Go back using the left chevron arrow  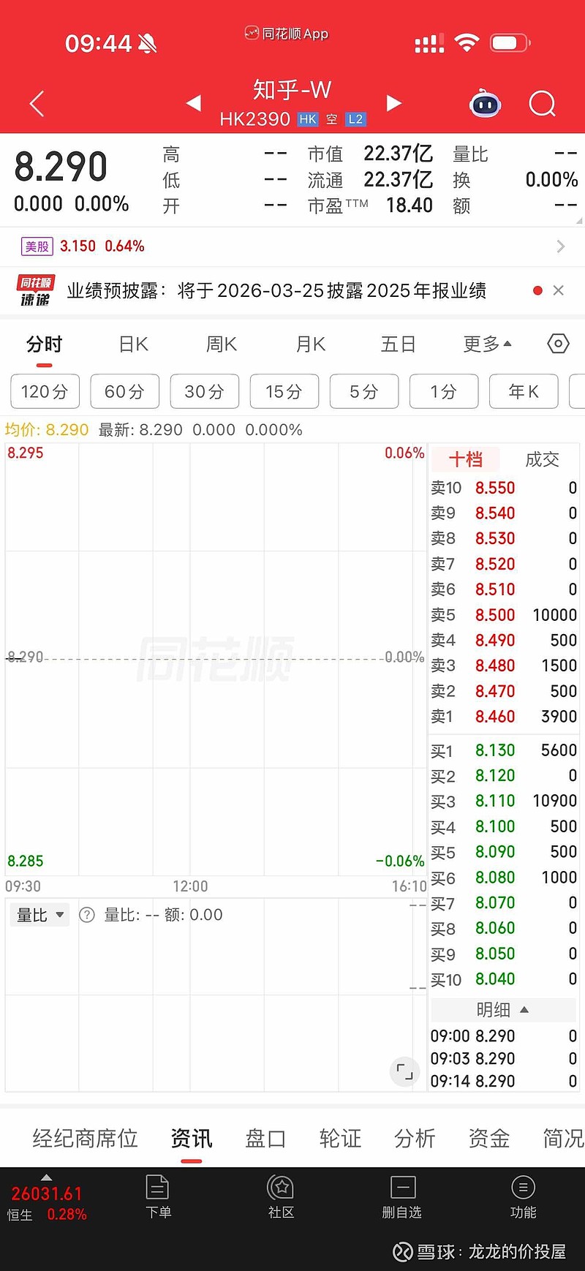37,104
